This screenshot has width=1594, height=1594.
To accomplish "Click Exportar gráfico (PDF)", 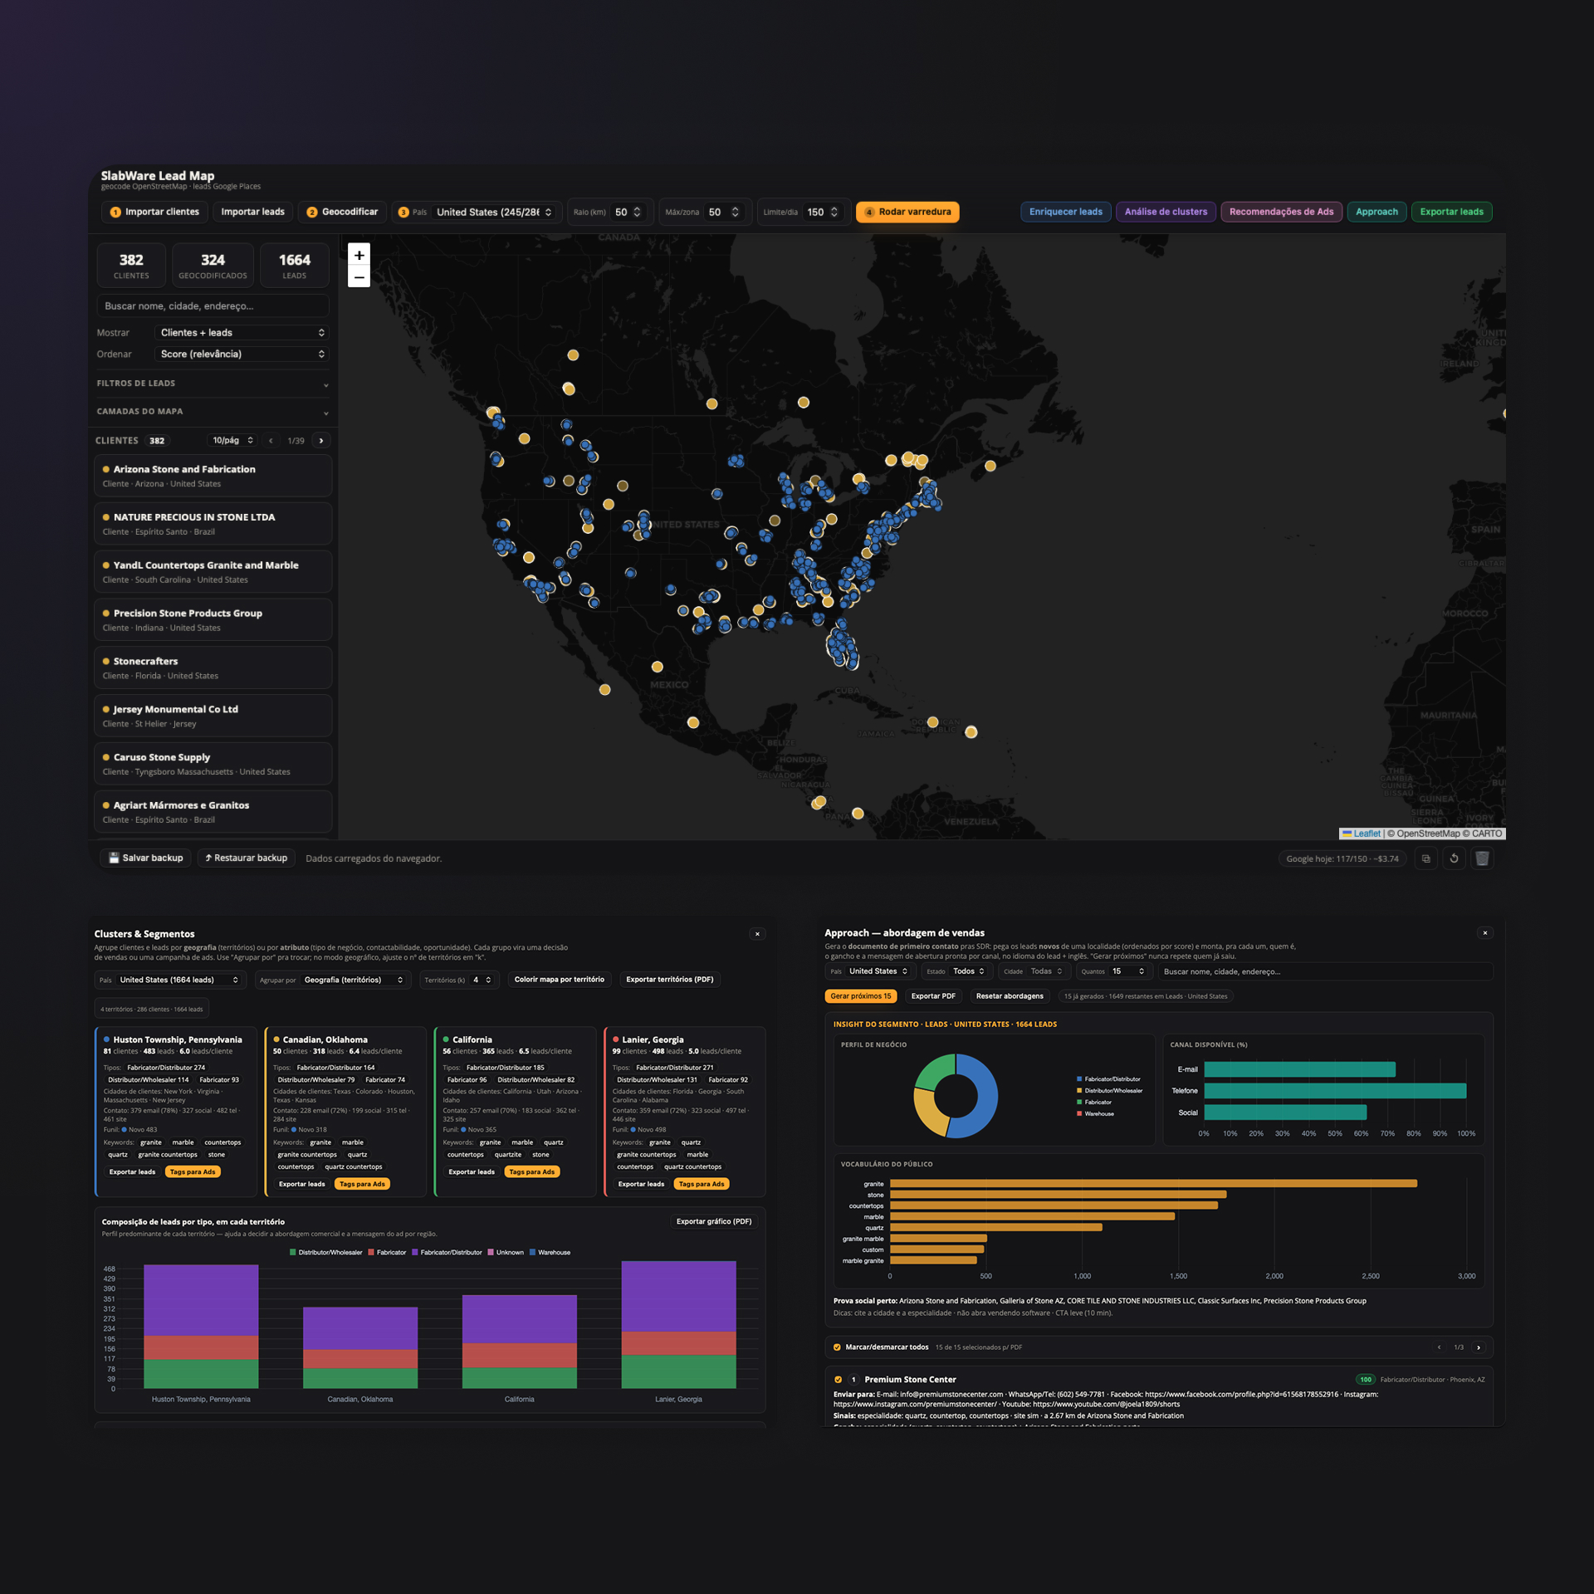I will click(x=713, y=1221).
